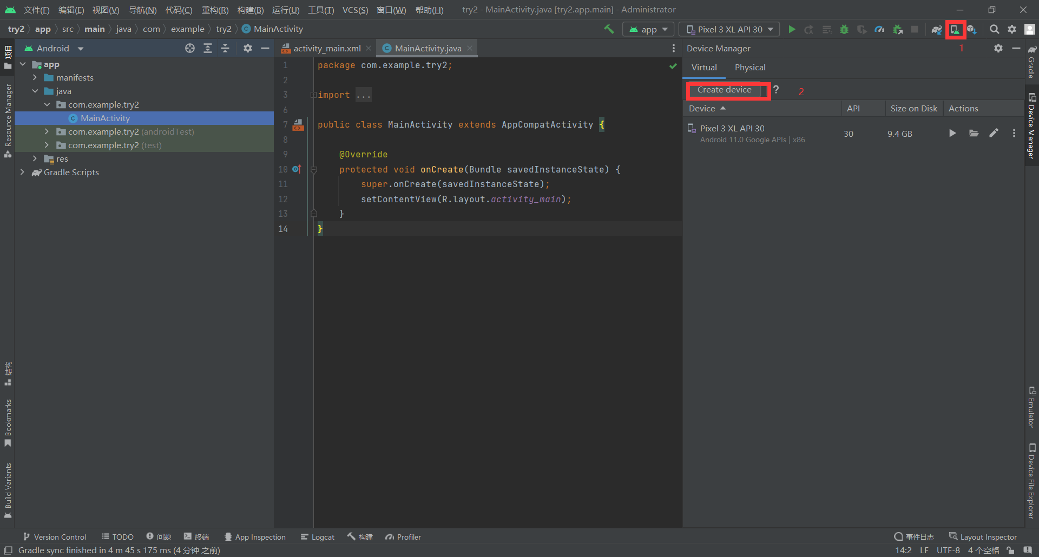The width and height of the screenshot is (1039, 557).
Task: Open Resource Manager side tab
Action: click(8, 121)
